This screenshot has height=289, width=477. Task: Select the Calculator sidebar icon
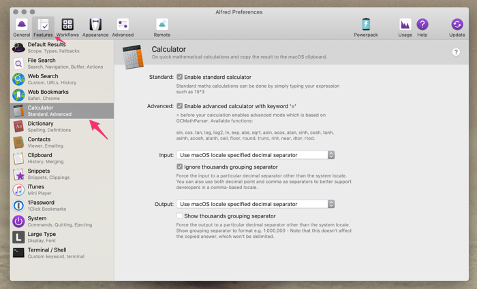coord(18,111)
